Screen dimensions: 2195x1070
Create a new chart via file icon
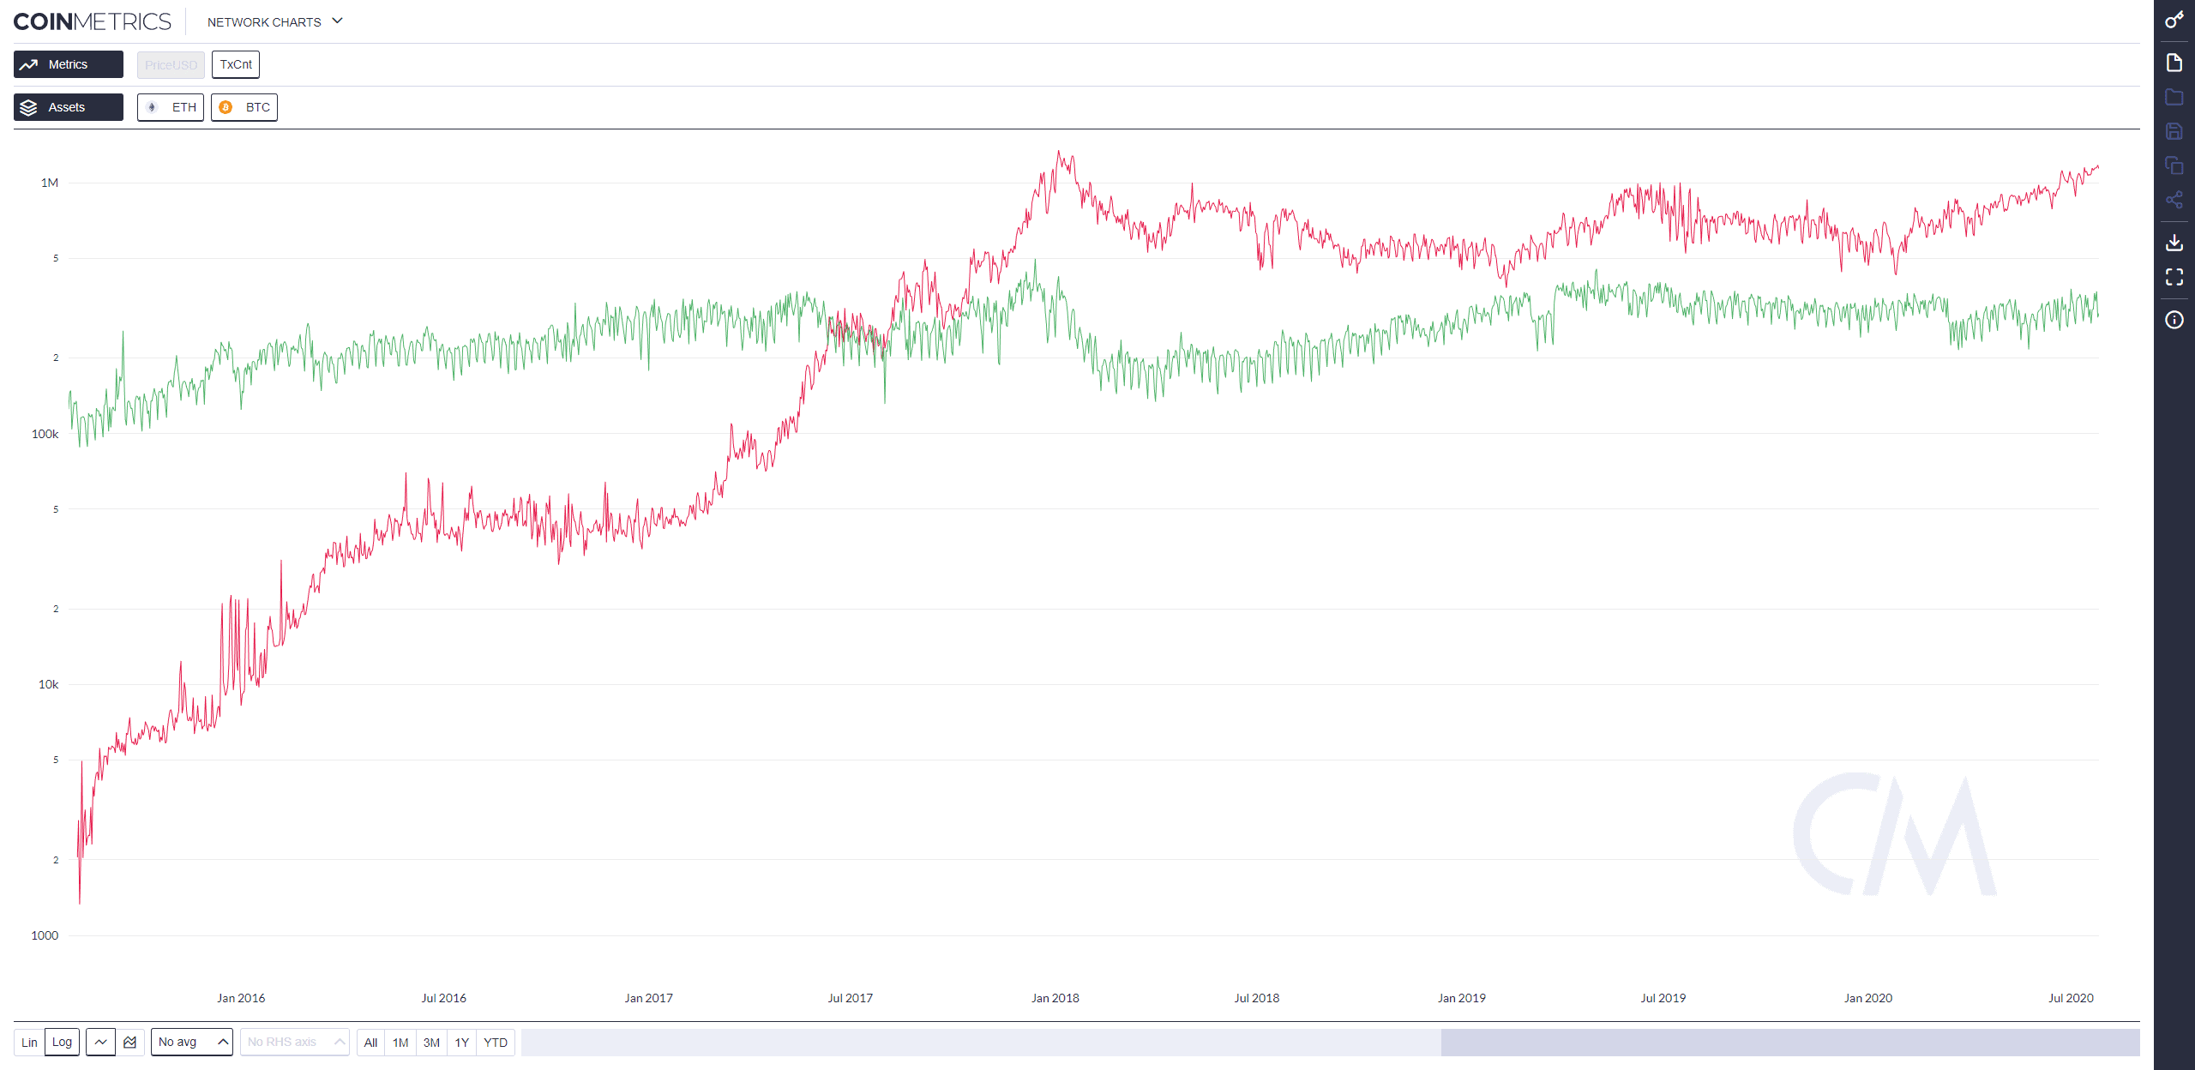[x=2174, y=63]
